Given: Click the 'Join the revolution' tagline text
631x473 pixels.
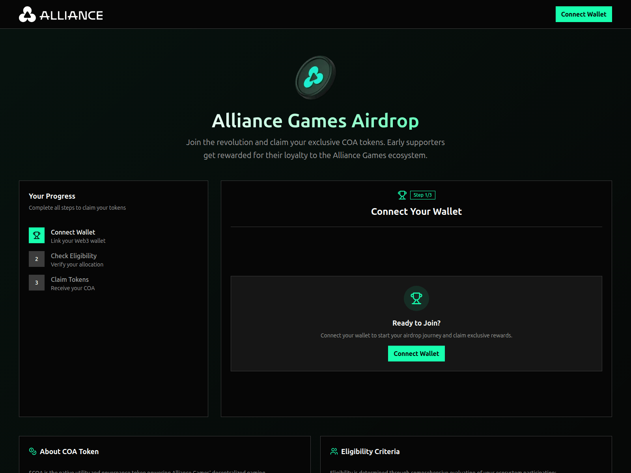Looking at the screenshot, I should [315, 149].
